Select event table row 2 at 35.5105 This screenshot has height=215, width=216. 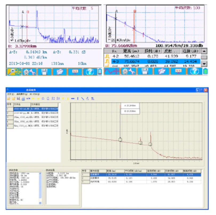(x=142, y=178)
